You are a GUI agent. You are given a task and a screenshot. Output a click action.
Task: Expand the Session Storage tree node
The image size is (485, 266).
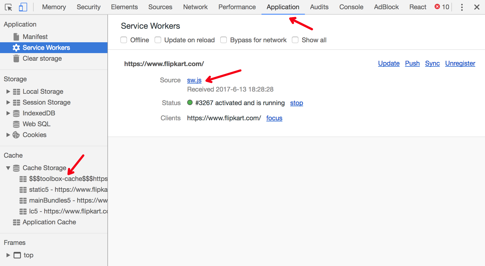(x=8, y=102)
